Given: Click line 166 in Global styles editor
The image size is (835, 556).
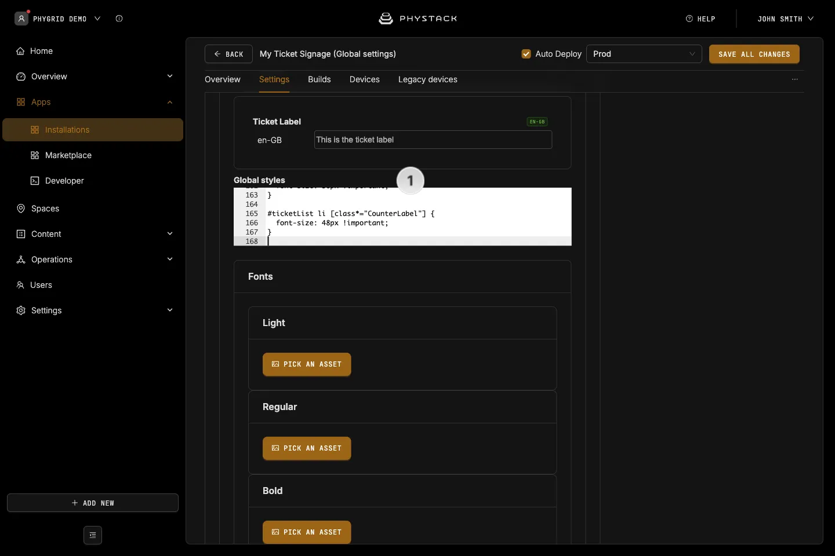Looking at the screenshot, I should coord(402,223).
